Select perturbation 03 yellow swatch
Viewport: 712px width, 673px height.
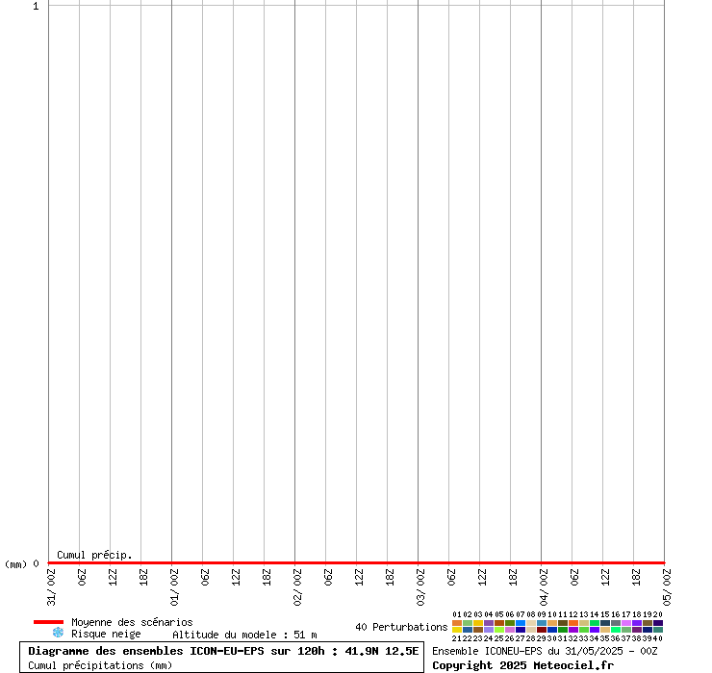point(478,623)
